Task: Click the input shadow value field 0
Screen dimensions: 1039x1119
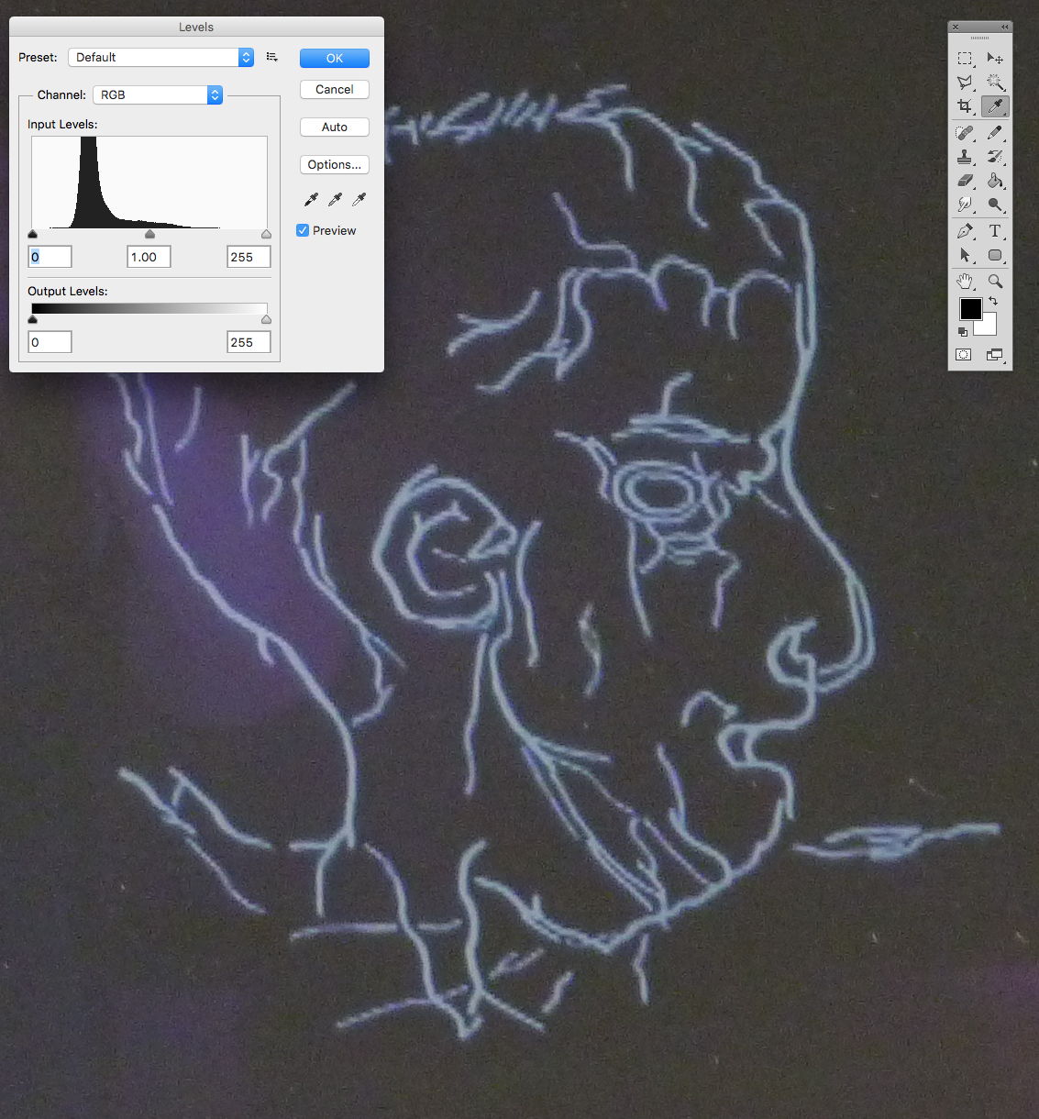Action: click(x=50, y=257)
